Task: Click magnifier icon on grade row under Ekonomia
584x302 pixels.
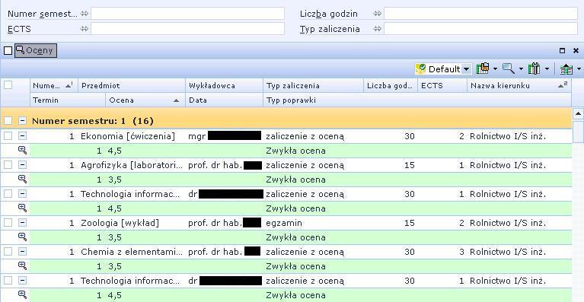Action: (x=23, y=151)
